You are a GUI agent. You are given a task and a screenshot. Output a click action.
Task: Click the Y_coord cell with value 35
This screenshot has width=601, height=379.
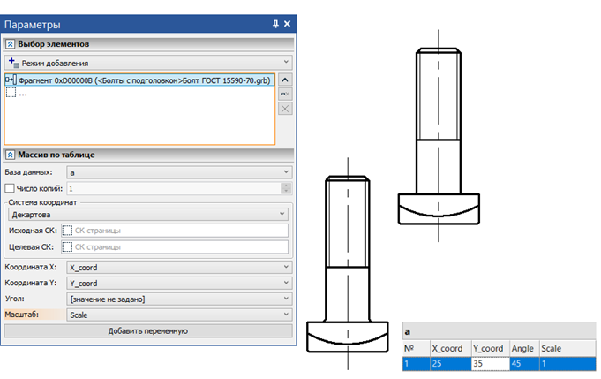[x=490, y=364]
